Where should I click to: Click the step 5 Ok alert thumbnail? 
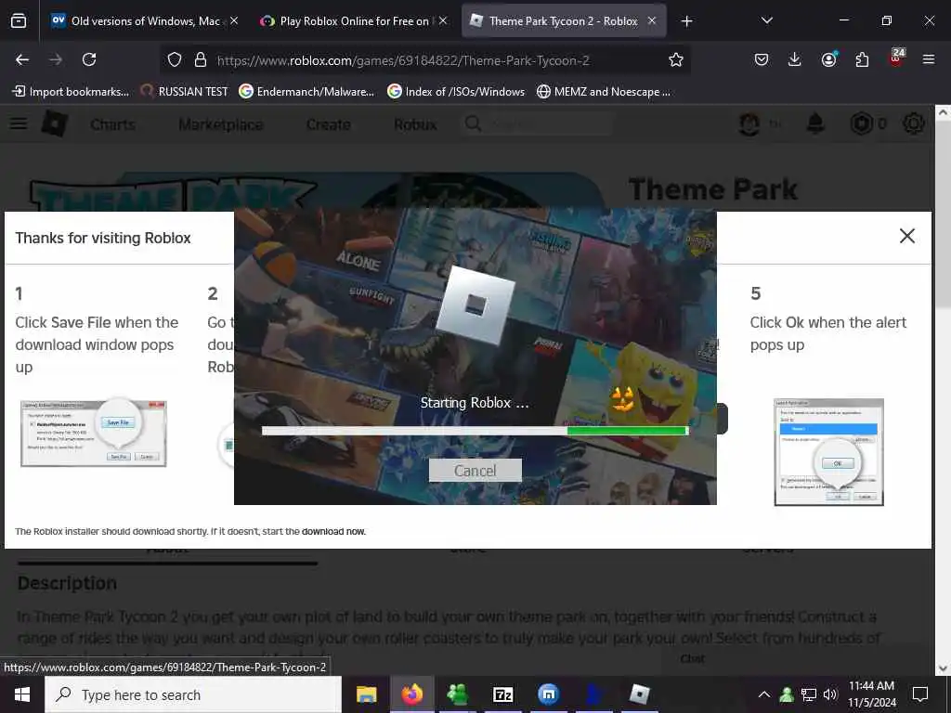pyautogui.click(x=828, y=452)
